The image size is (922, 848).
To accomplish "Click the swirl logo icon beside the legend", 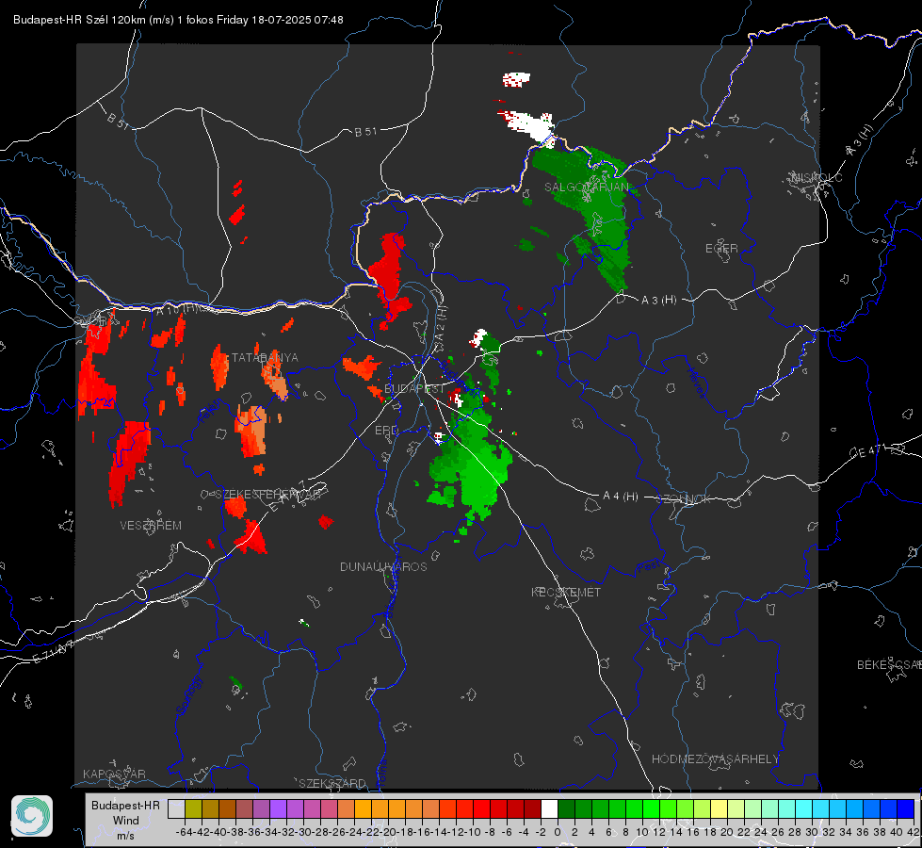I will pos(32,816).
